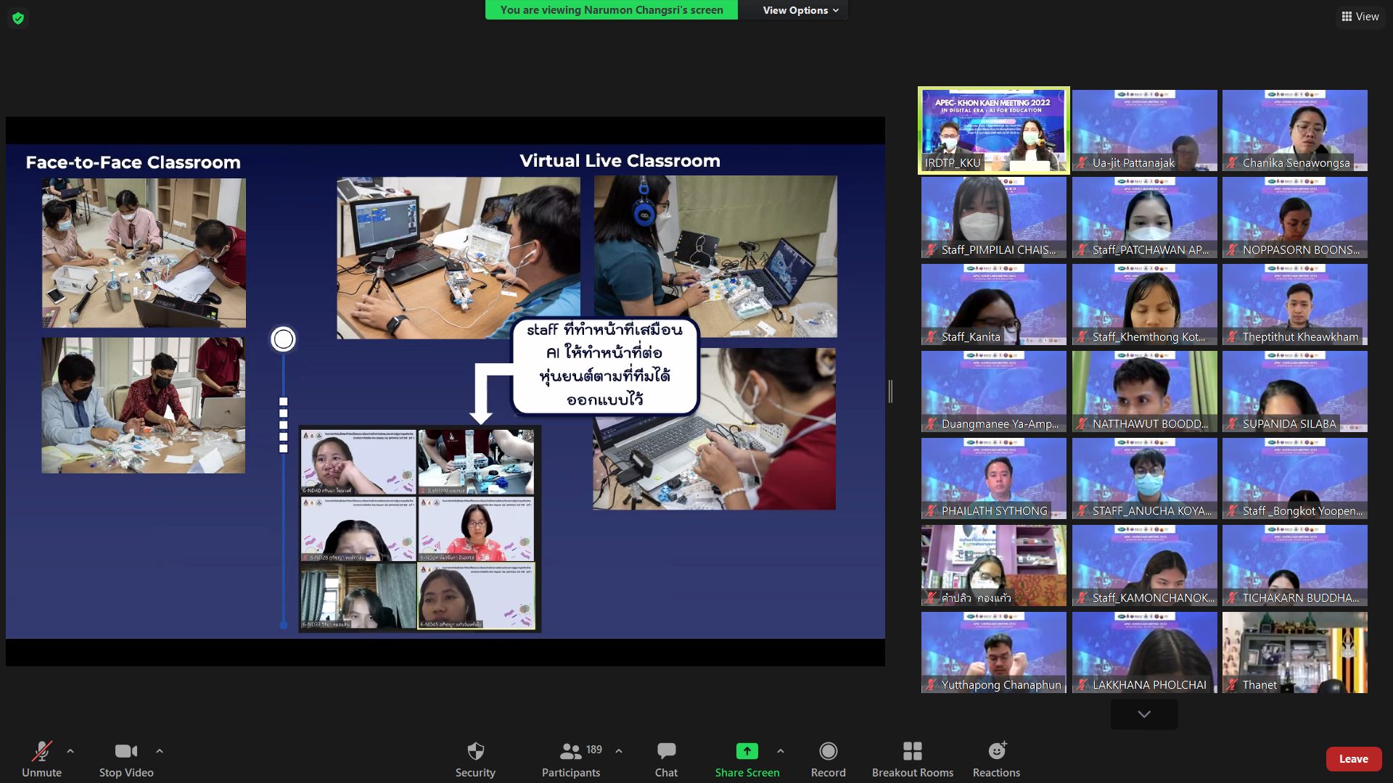Expand audio options arrow beside Unmute

pyautogui.click(x=70, y=751)
